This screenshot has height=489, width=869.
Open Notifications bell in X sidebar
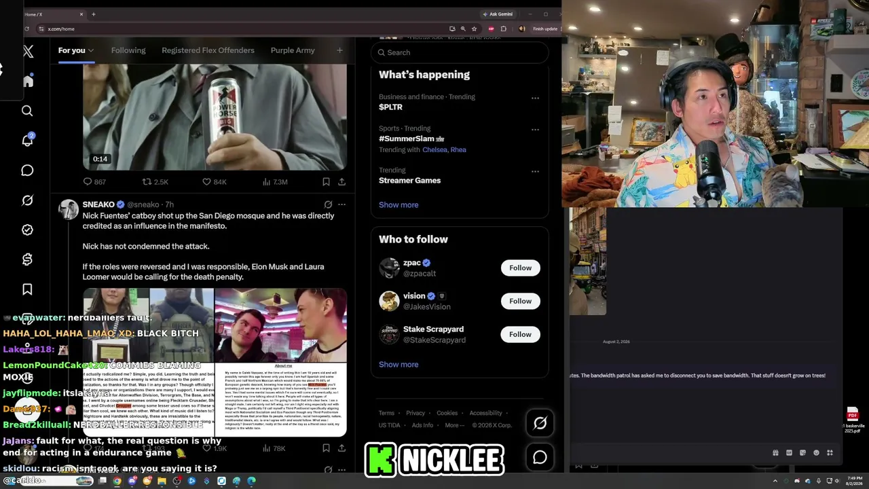click(27, 141)
